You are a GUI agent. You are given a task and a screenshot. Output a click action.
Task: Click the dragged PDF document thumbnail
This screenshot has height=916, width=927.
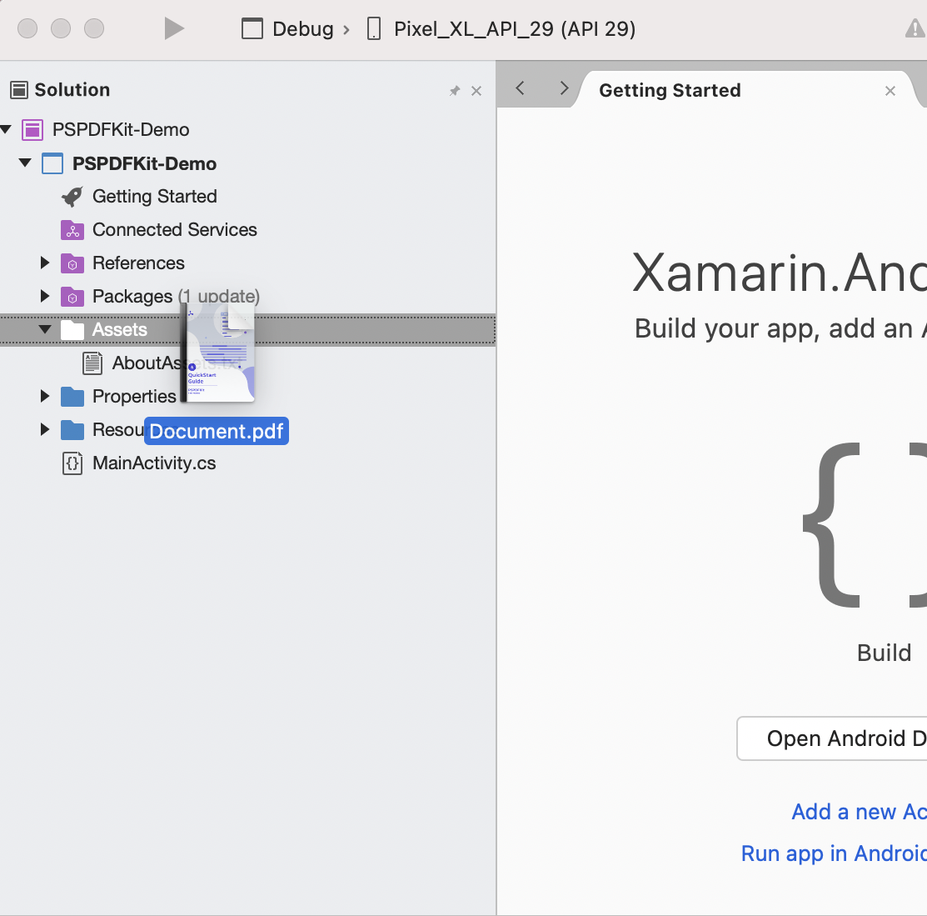(217, 353)
